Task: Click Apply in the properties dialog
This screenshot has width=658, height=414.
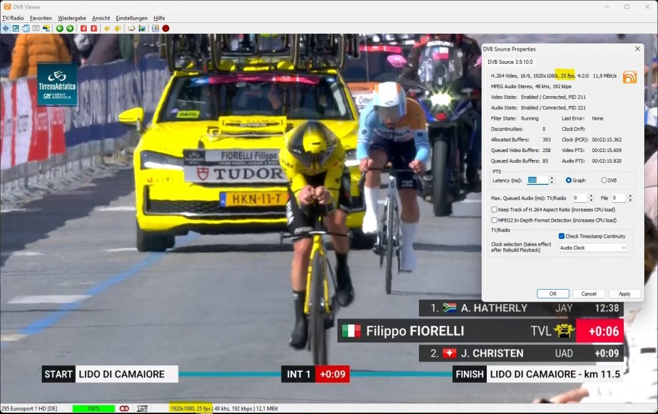Action: coord(624,294)
